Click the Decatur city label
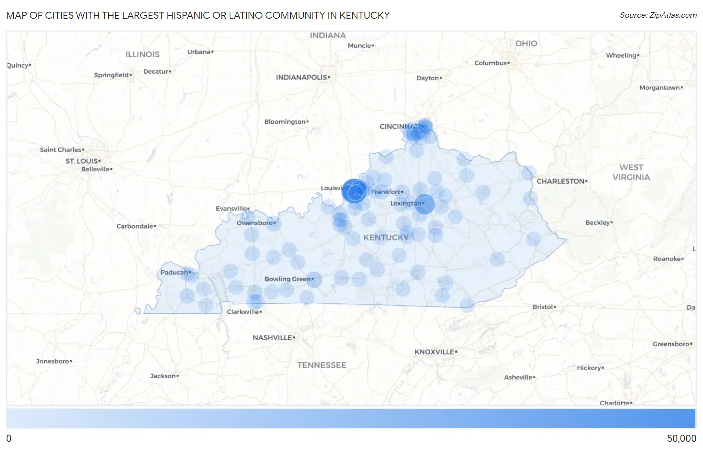The height and width of the screenshot is (449, 703). [156, 72]
